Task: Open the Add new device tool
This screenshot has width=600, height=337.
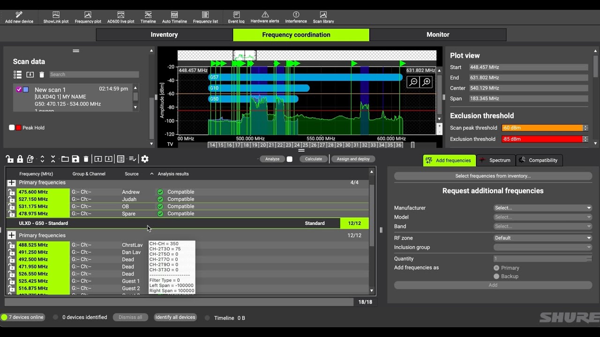Action: click(19, 17)
